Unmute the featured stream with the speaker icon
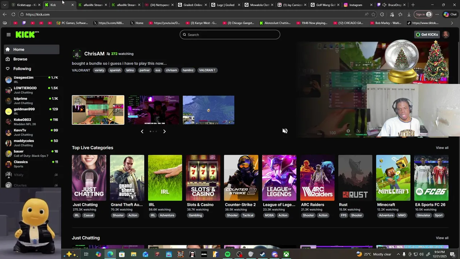This screenshot has width=460, height=259. coord(285,131)
